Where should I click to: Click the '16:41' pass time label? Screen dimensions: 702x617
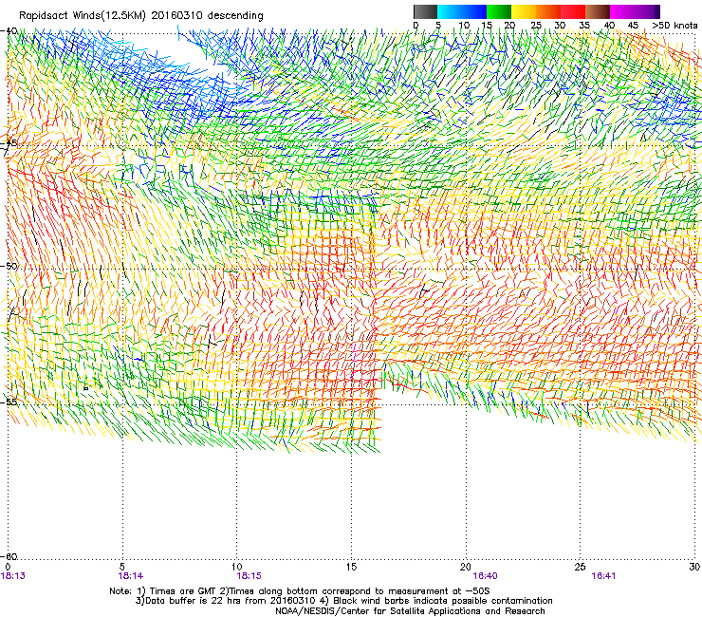click(x=603, y=576)
